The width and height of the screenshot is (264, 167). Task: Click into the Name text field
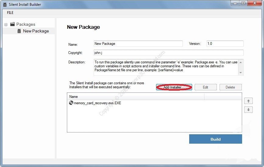pyautogui.click(x=138, y=44)
